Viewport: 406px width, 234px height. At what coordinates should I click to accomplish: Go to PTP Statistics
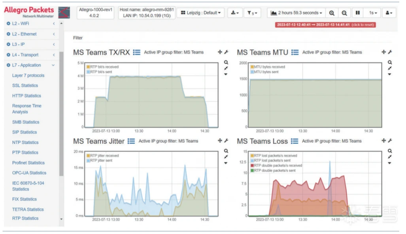pos(25,153)
